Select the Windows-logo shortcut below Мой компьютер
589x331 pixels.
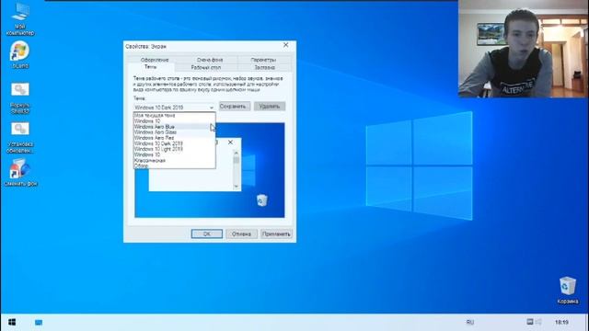pyautogui.click(x=20, y=55)
